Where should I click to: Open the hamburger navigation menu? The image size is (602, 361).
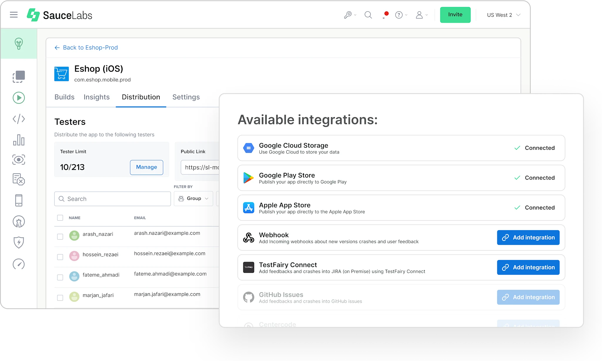(14, 15)
